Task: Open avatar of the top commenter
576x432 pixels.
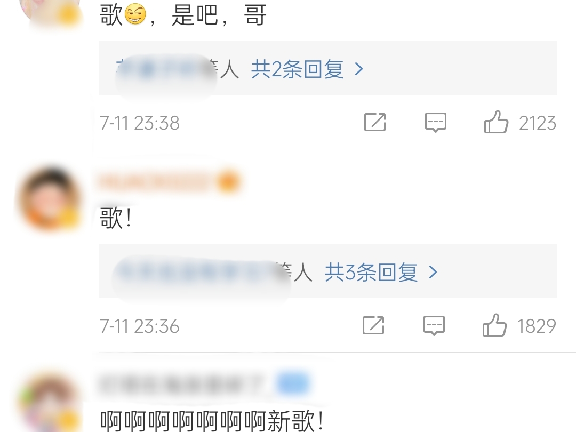Action: point(50,11)
